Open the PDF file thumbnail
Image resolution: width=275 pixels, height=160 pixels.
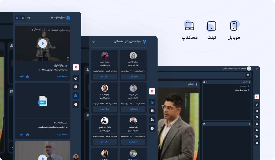tap(43, 101)
